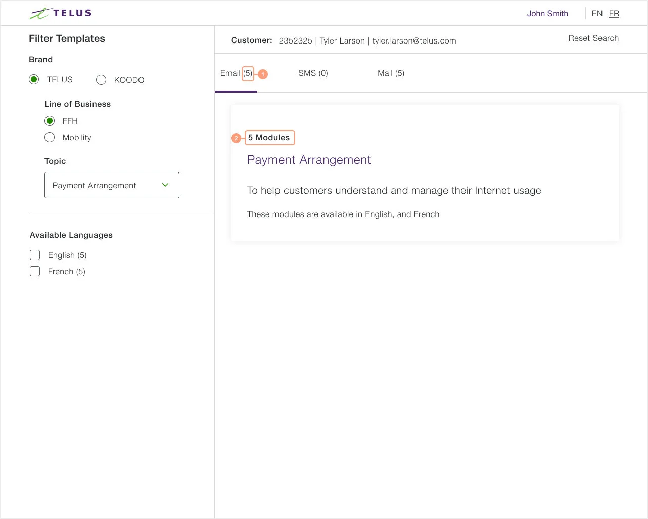Open John Smith user menu
The height and width of the screenshot is (519, 648).
pos(547,14)
